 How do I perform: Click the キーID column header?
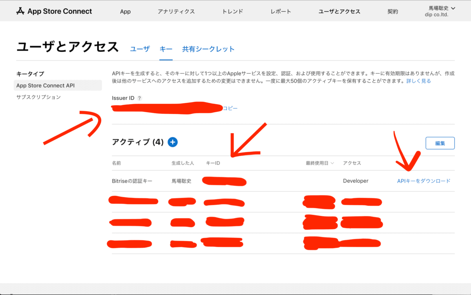(213, 163)
